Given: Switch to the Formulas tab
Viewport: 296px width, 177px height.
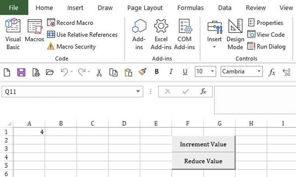Looking at the screenshot, I should [191, 8].
